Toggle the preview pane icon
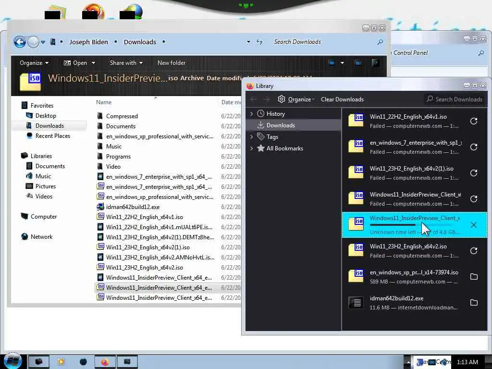The width and height of the screenshot is (492, 369). point(358,63)
